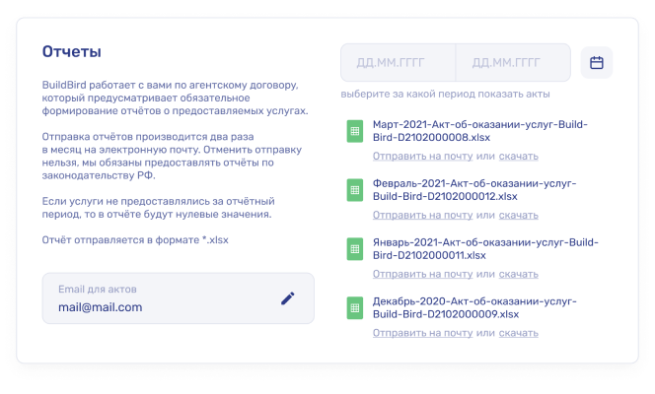Click the spreadsheet icon for March 2021 act
This screenshot has width=655, height=394.
[354, 132]
